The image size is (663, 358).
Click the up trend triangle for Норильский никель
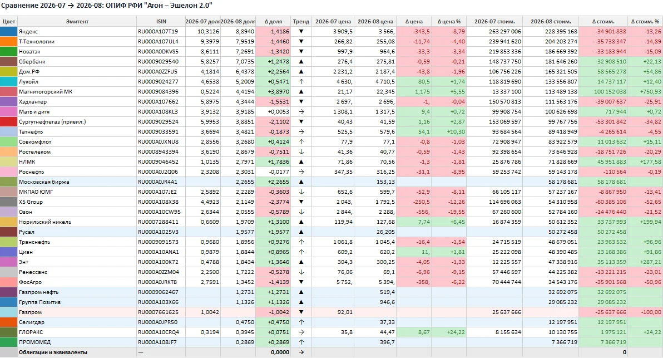pos(301,222)
